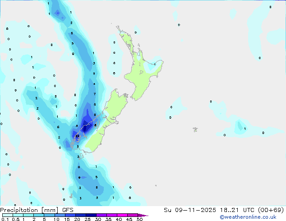This screenshot has height=221, width=286.
Task: Pick the legend swatch between 40 and 45
Action: (x=122, y=215)
